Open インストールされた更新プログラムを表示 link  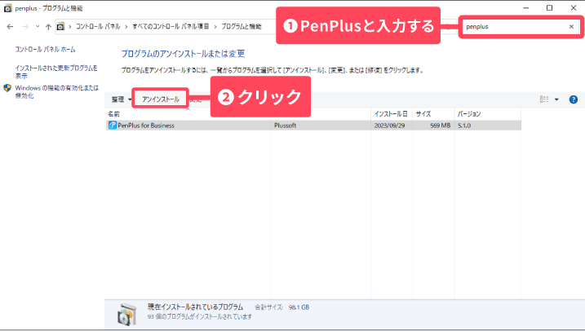click(56, 72)
